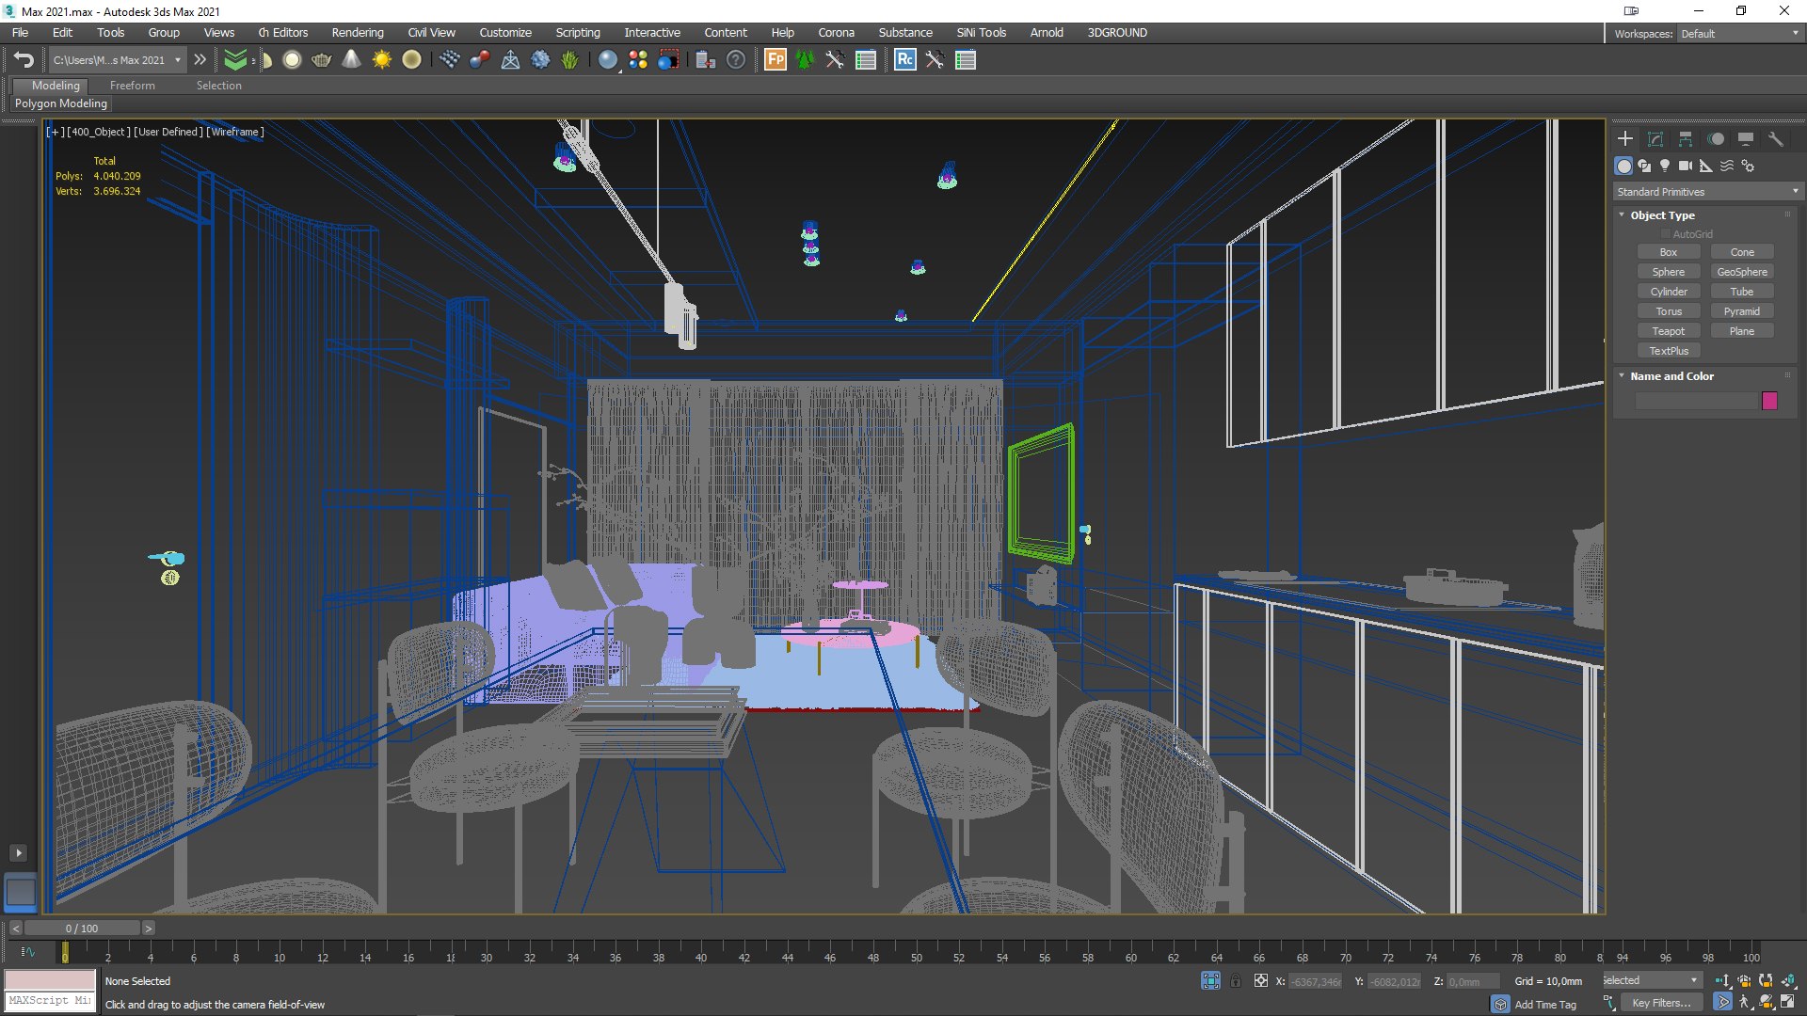Click the Rc plugin toolbar icon
Image resolution: width=1807 pixels, height=1016 pixels.
904,60
